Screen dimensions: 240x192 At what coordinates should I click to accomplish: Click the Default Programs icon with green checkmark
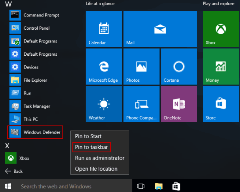point(15,41)
